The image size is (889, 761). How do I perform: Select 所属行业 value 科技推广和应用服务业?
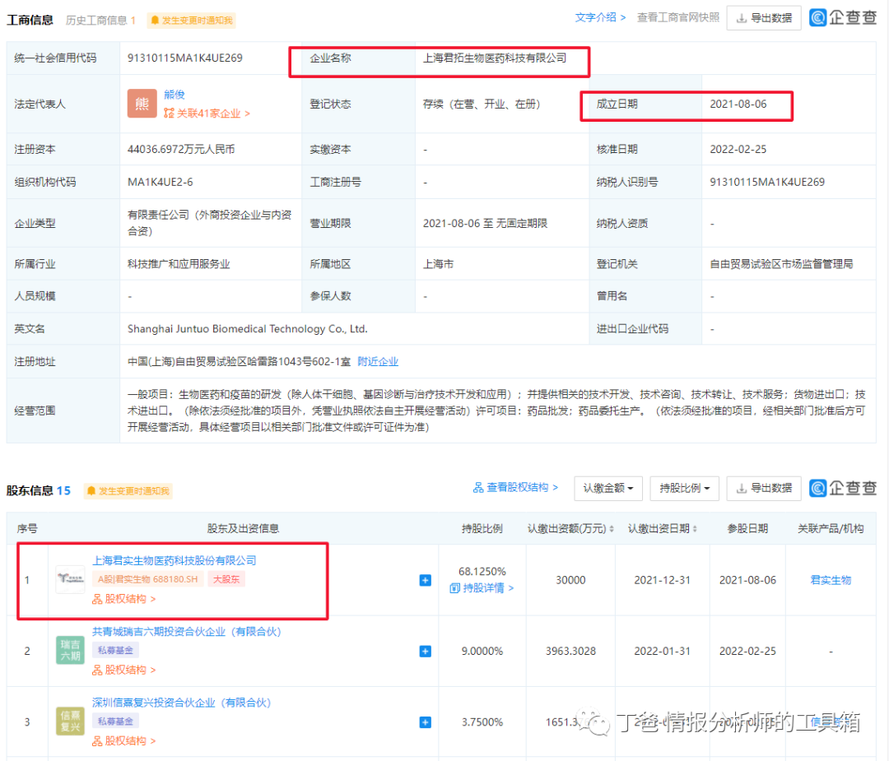point(179,264)
